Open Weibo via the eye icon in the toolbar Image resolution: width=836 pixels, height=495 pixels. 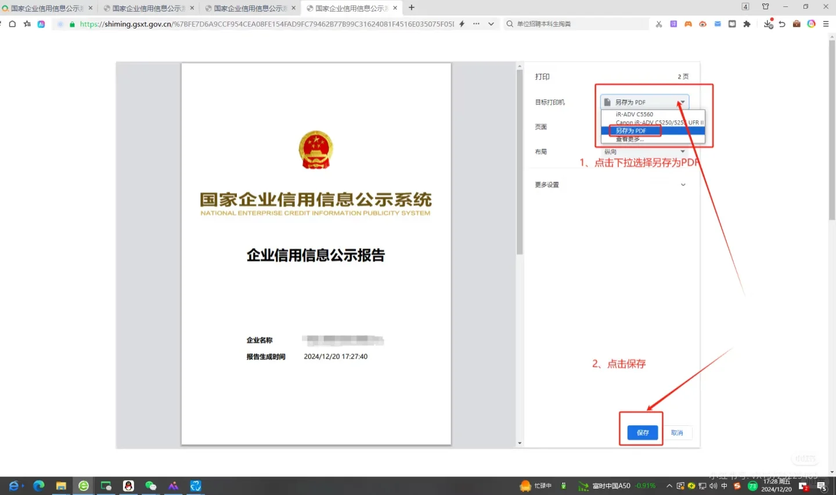coord(702,24)
